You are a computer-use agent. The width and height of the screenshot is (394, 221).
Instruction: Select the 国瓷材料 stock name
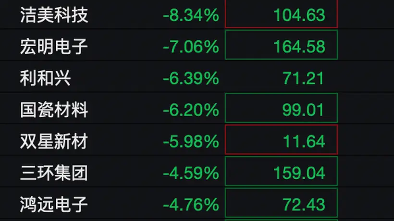point(54,110)
